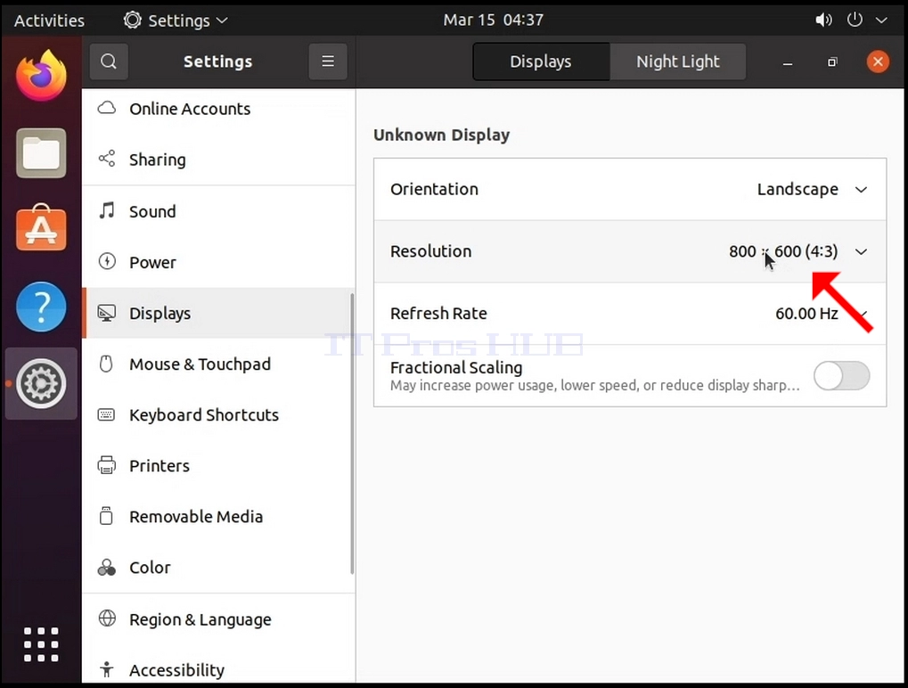Open Mouse & Touchpad settings
This screenshot has width=908, height=688.
click(218, 364)
